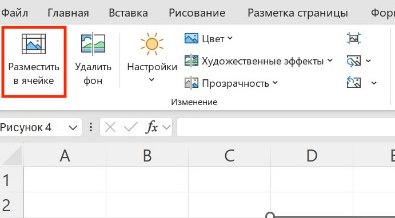Click cell B2
395x218 pixels.
pyautogui.click(x=147, y=205)
